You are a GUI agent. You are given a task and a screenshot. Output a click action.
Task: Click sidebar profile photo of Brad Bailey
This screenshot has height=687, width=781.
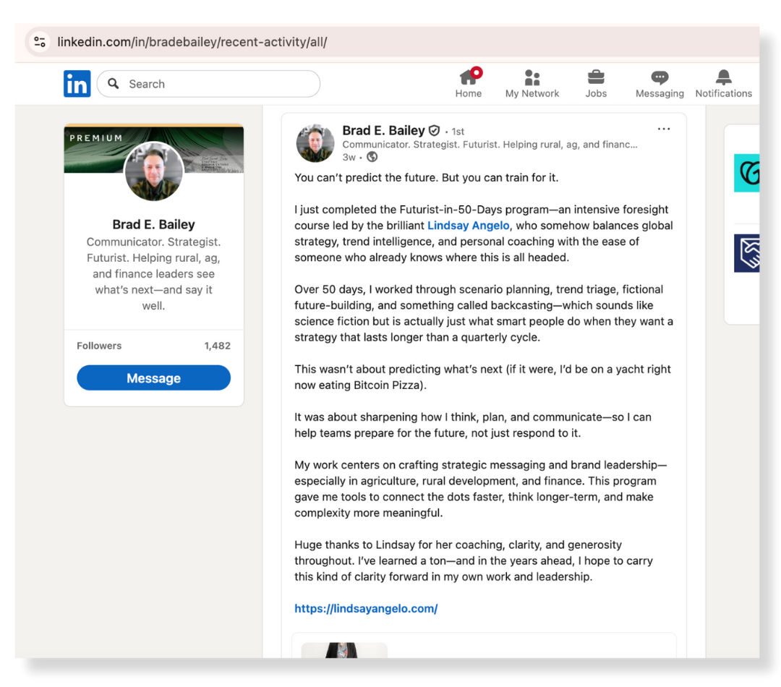tap(153, 171)
